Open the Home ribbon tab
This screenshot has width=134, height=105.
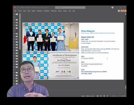pyautogui.click(x=20, y=11)
